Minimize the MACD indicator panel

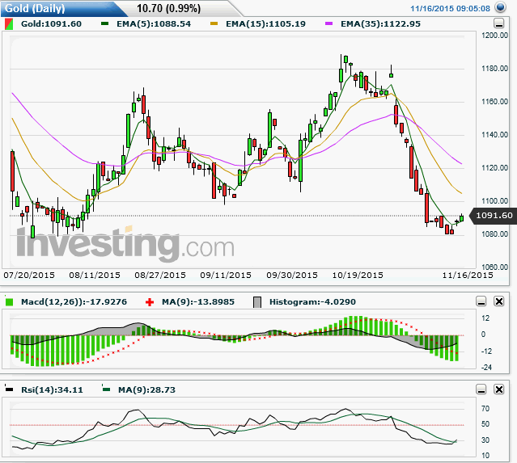point(481,301)
